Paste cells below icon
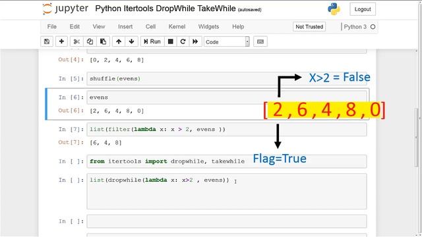 (x=103, y=41)
